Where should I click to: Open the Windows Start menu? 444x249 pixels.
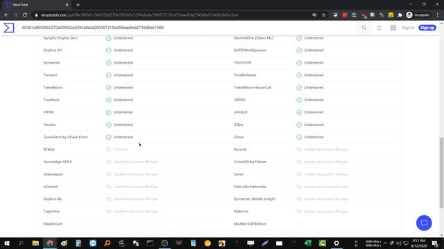6,243
